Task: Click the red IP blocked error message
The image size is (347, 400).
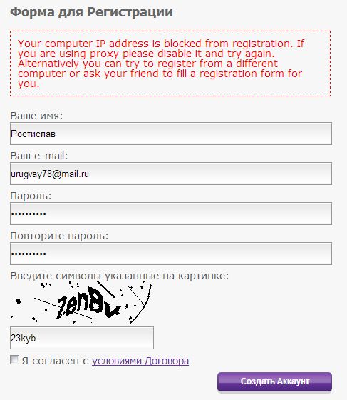Action: [x=170, y=64]
